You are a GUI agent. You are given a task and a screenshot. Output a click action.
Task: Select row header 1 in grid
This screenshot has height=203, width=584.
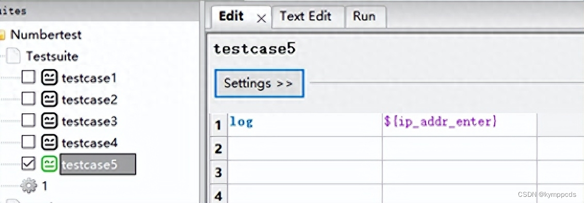219,125
